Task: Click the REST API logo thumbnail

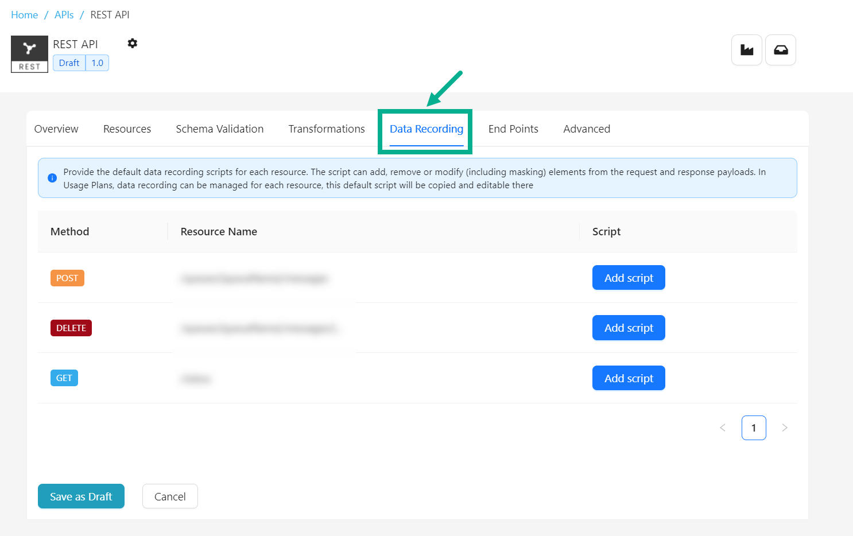Action: (x=29, y=54)
